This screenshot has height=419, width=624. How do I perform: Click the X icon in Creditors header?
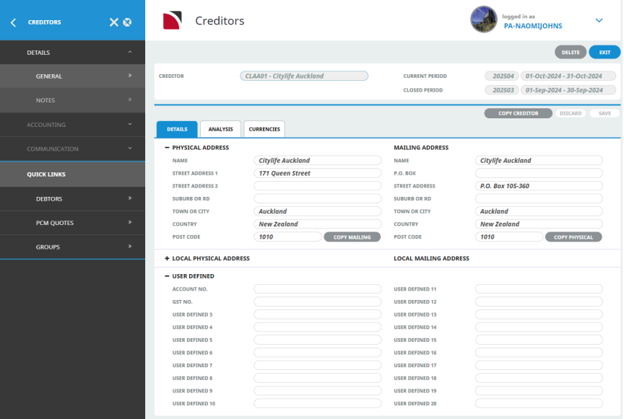click(113, 22)
